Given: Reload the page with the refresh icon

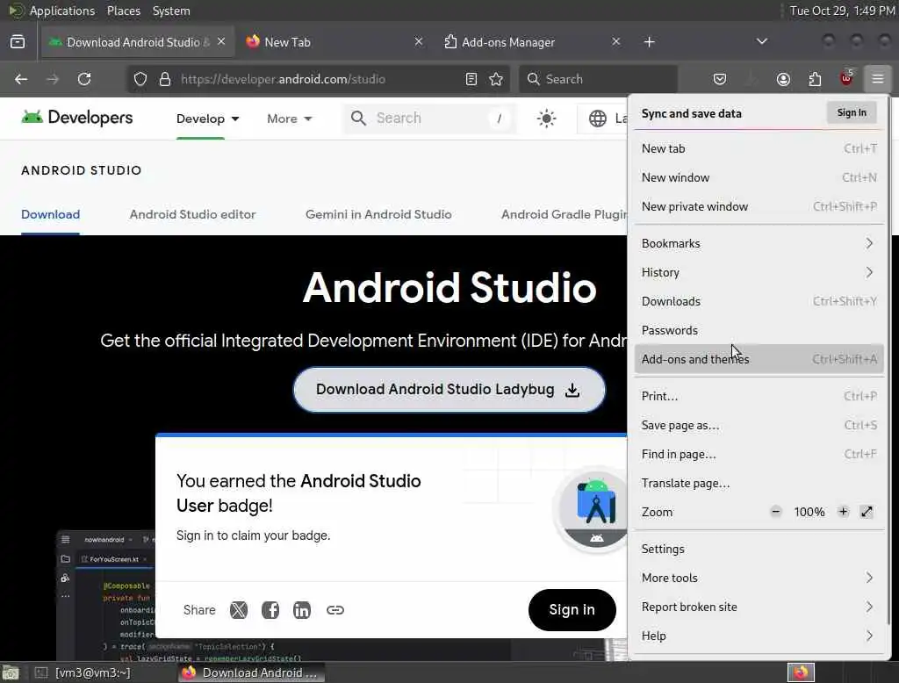Looking at the screenshot, I should point(84,79).
